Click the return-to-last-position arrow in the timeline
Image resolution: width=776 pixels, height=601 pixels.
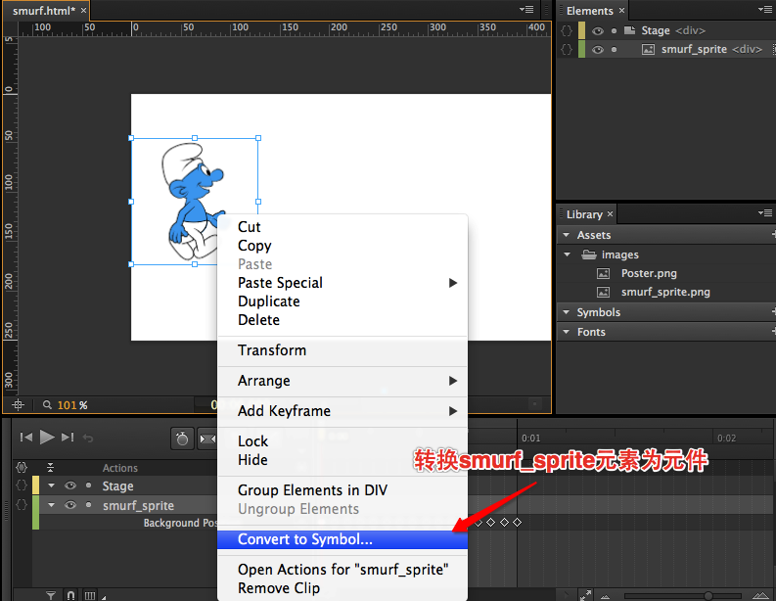(88, 438)
